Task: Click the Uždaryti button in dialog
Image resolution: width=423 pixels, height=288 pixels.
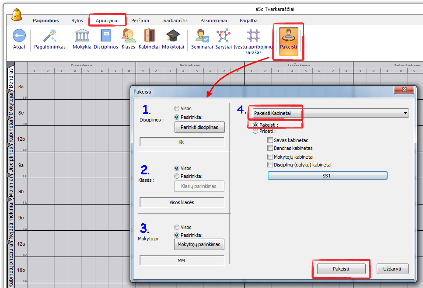Action: pyautogui.click(x=392, y=269)
